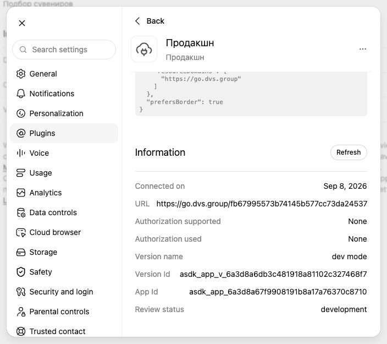The height and width of the screenshot is (344, 387).
Task: Open the Voice settings
Action: [64, 153]
